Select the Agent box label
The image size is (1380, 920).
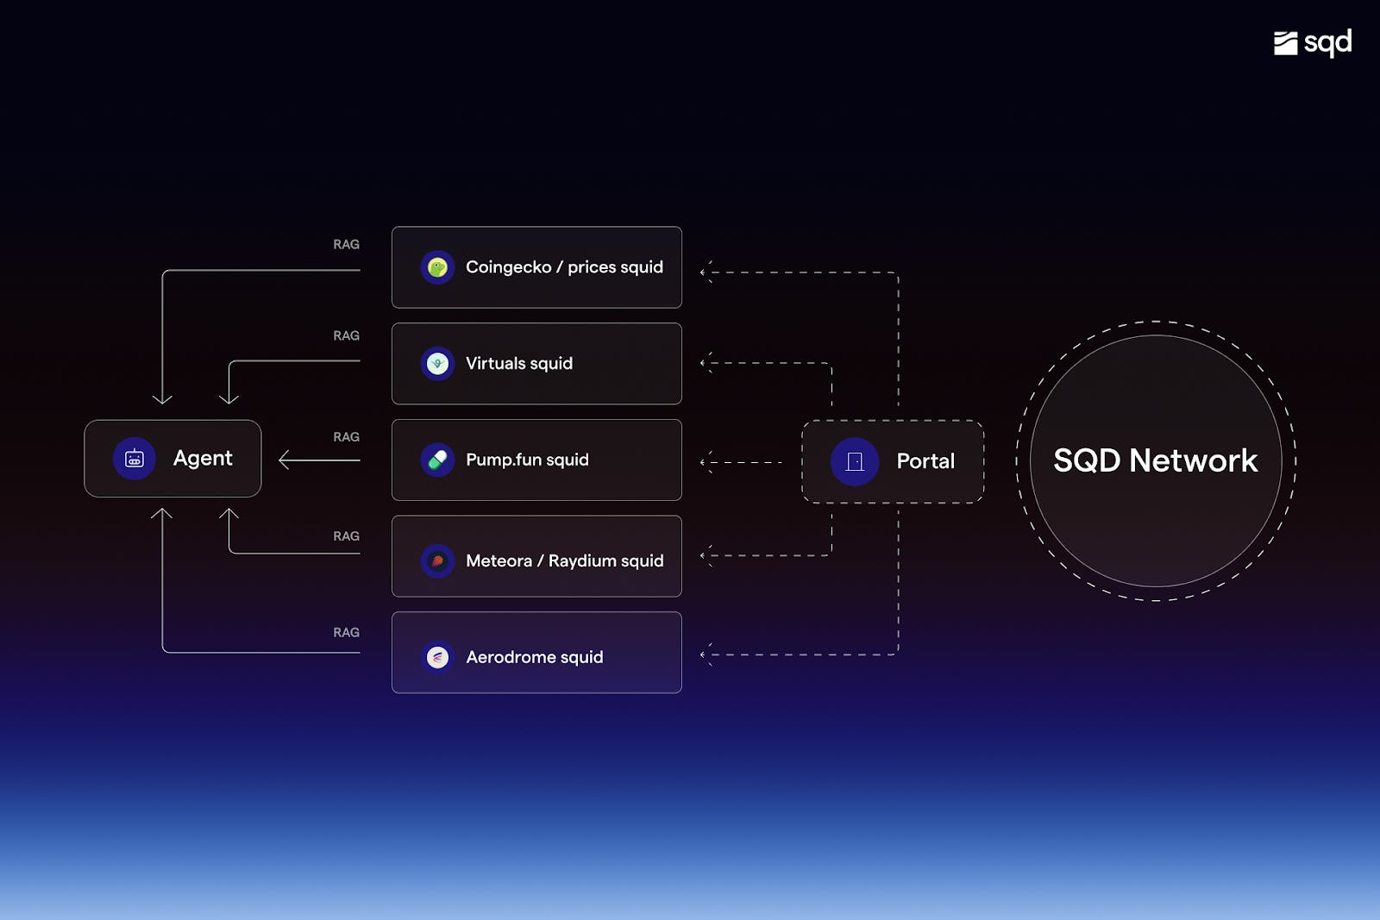pos(203,458)
